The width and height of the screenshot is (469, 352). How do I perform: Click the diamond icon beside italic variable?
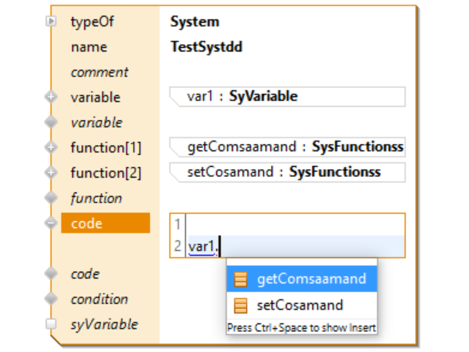tap(51, 122)
